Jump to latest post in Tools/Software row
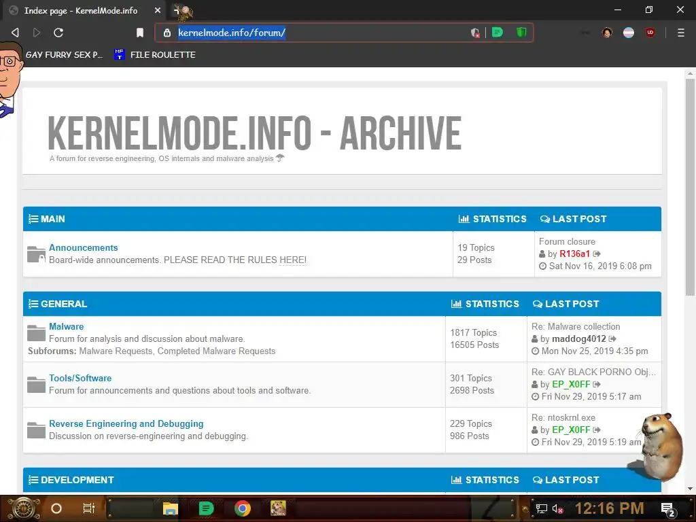This screenshot has height=522, width=696. tap(597, 385)
